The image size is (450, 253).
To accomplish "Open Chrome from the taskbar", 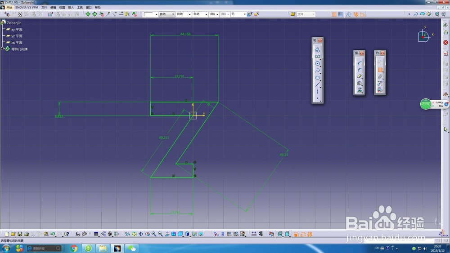I will pos(74,248).
